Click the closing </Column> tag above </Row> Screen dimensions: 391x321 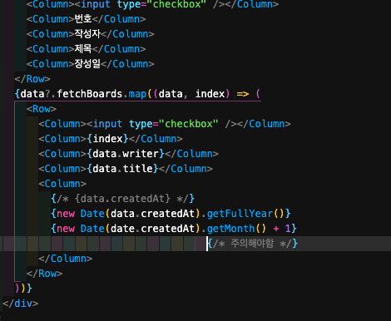click(x=66, y=259)
